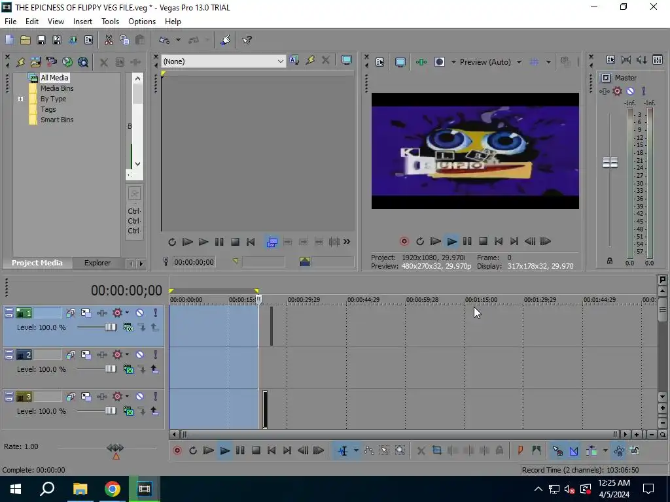Click What's This help icon in toolbar
The image size is (670, 502).
click(x=247, y=40)
